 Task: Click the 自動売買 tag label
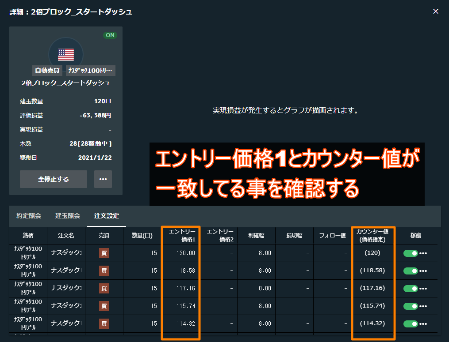pos(47,71)
